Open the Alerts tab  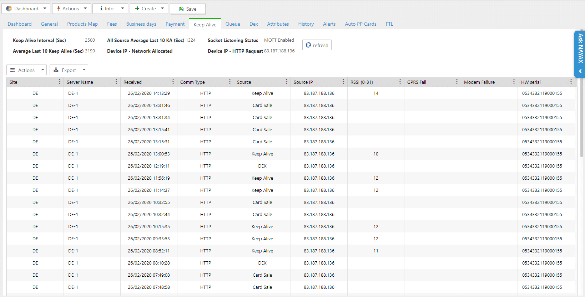point(329,24)
